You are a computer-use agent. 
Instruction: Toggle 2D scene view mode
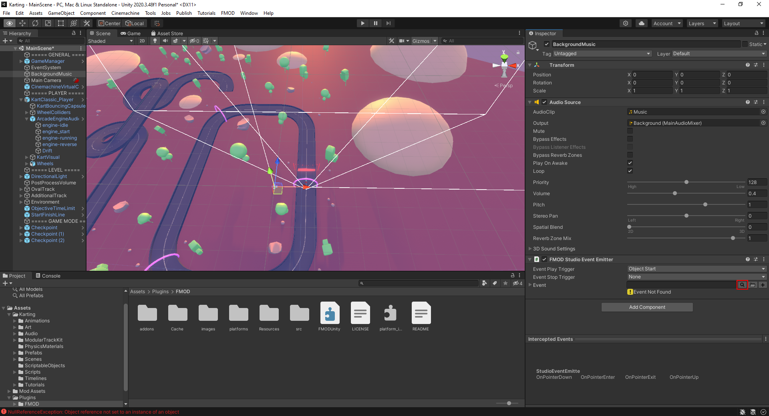coord(142,41)
